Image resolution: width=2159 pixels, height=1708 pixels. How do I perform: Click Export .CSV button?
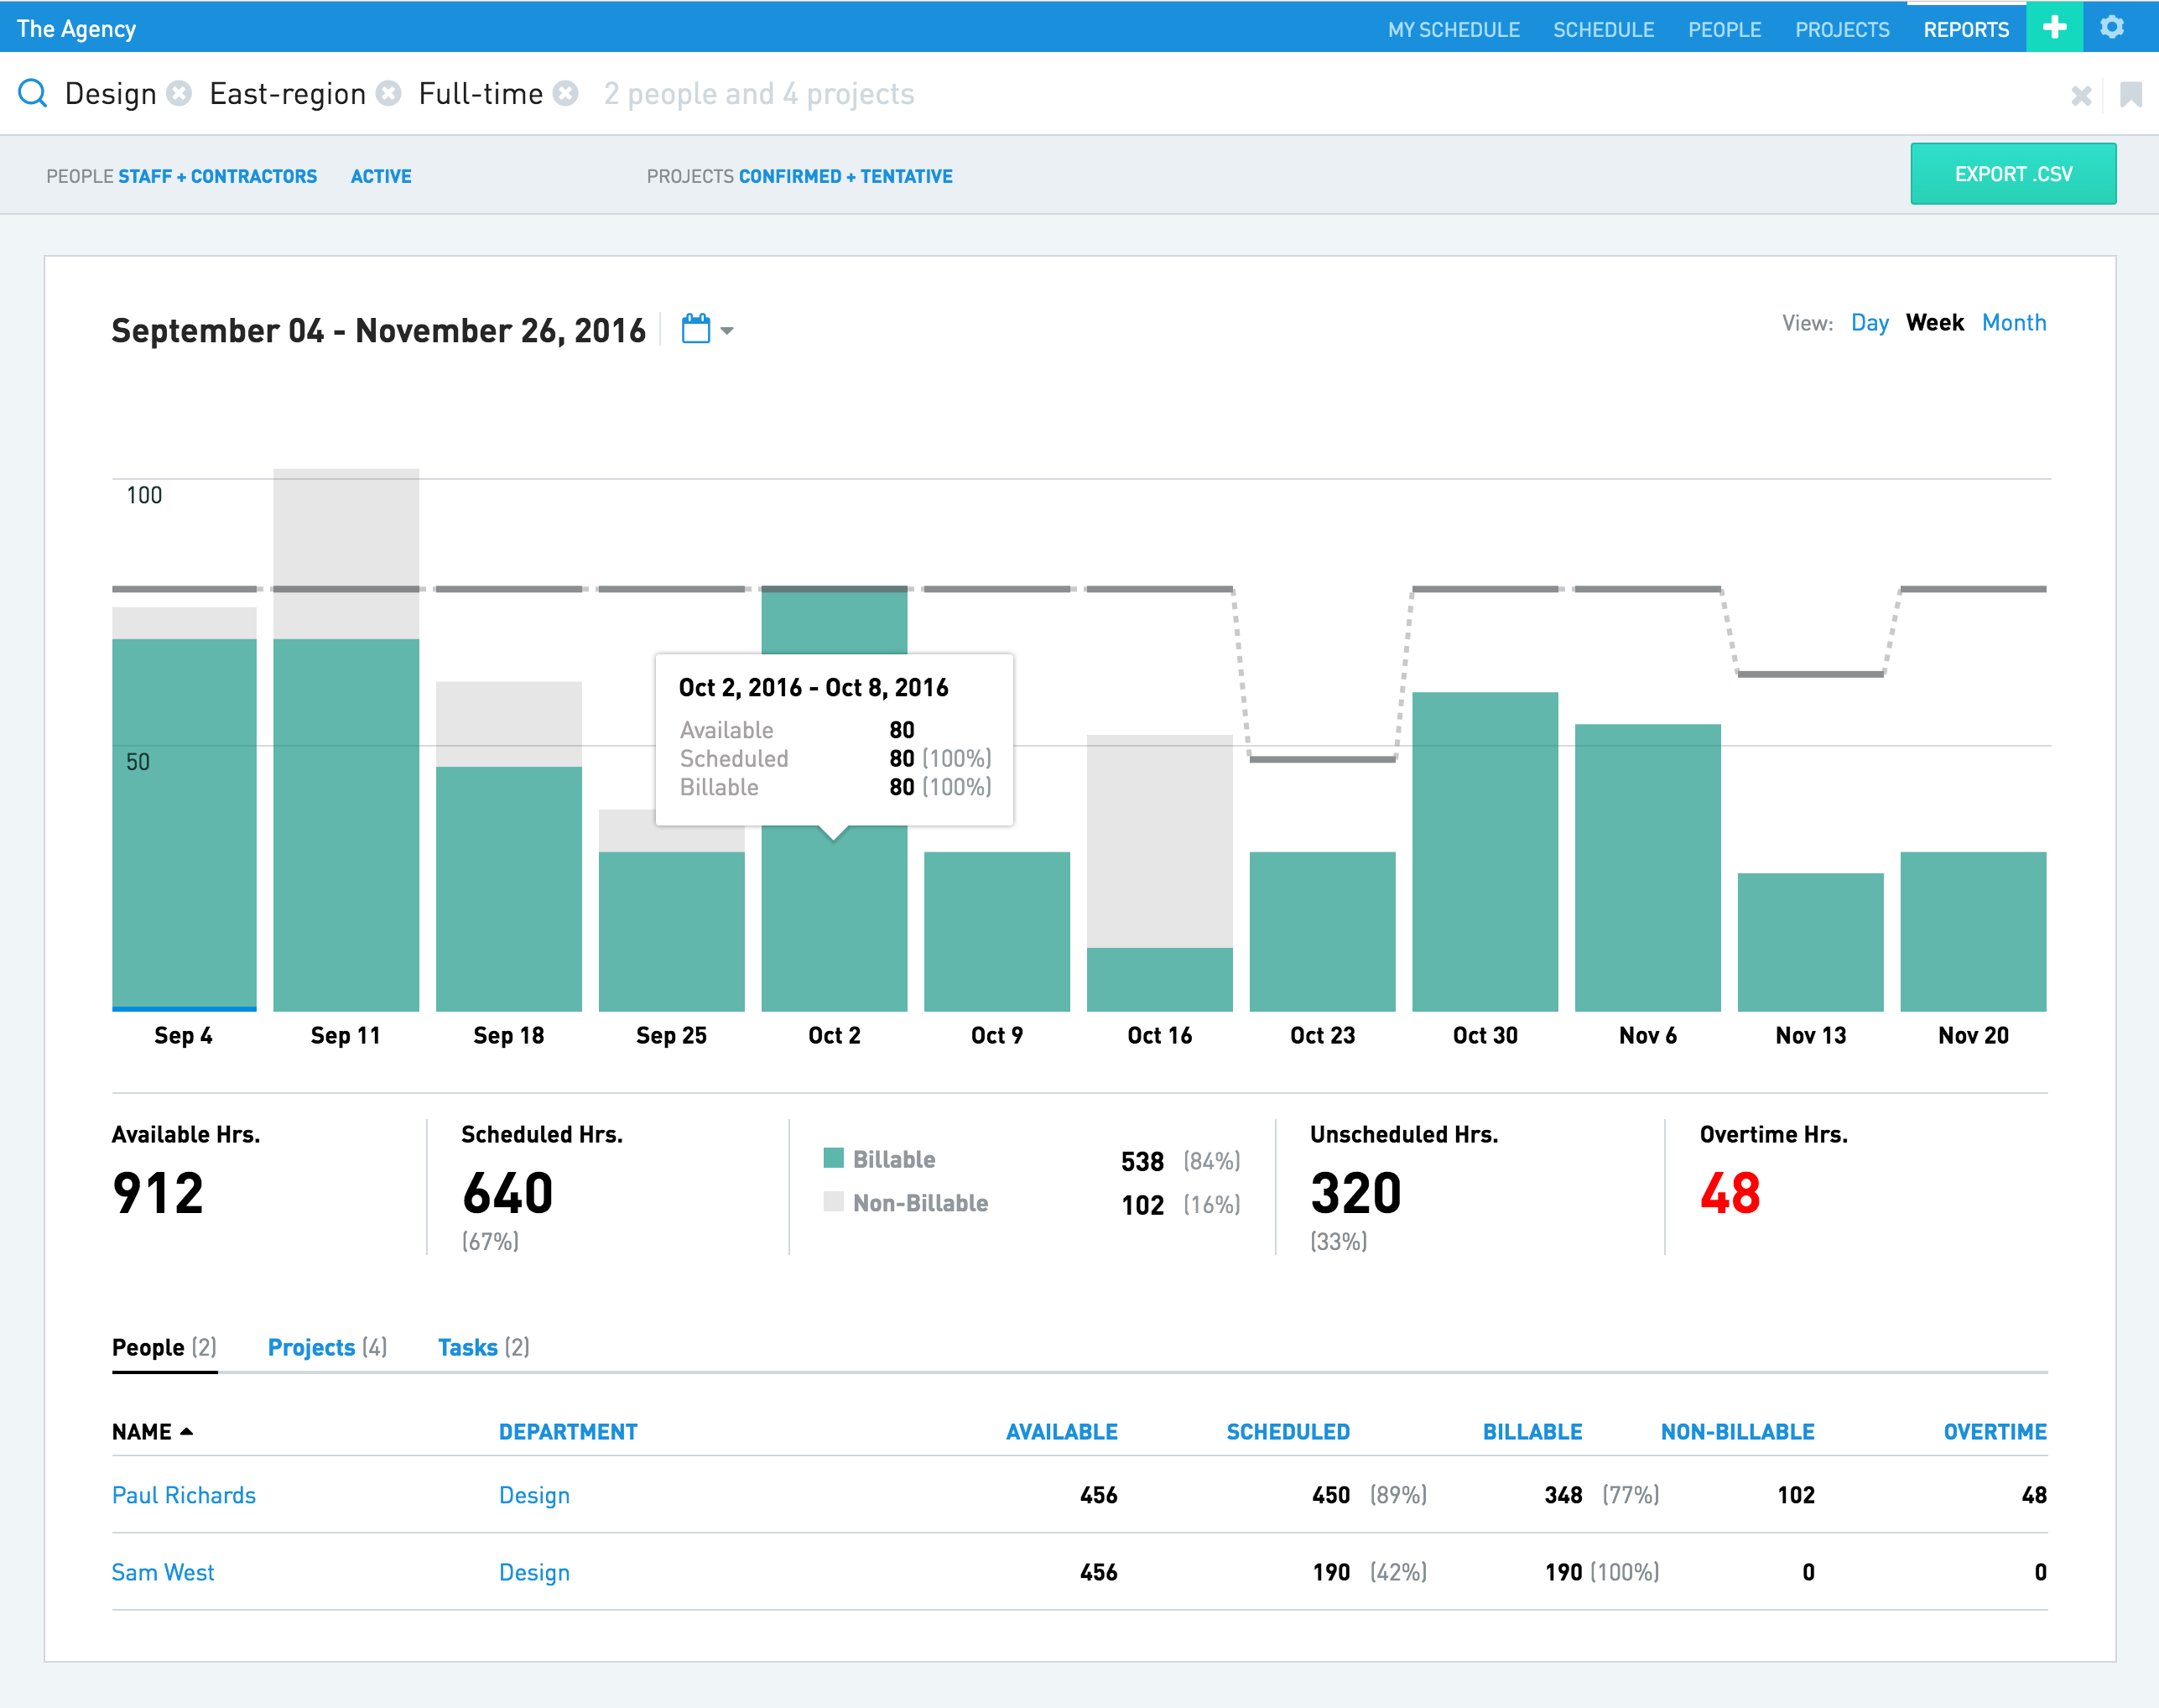click(x=2012, y=174)
